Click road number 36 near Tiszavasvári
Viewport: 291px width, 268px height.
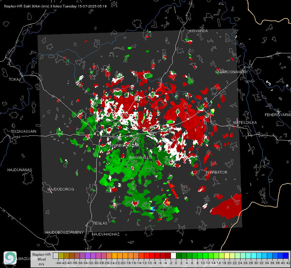(18, 137)
